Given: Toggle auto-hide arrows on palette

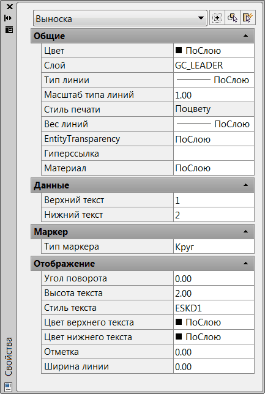Looking at the screenshot, I should click(9, 18).
